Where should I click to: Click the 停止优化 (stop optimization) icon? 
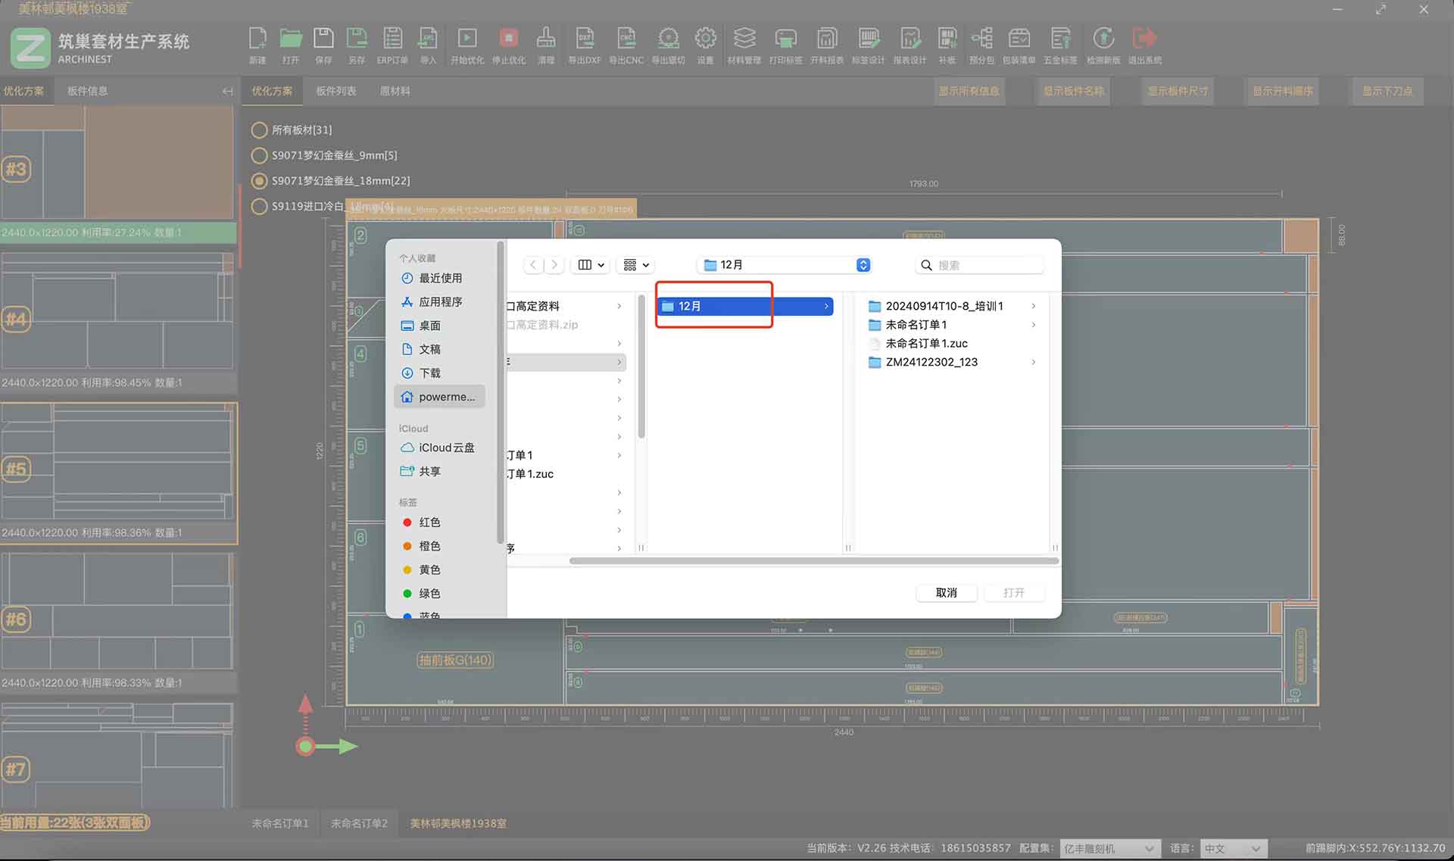tap(508, 39)
